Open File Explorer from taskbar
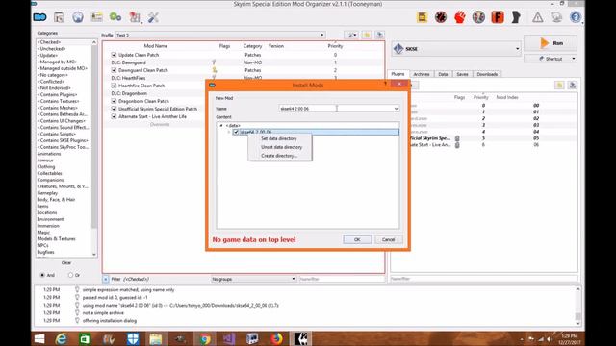The height and width of the screenshot is (346, 616). point(156,338)
